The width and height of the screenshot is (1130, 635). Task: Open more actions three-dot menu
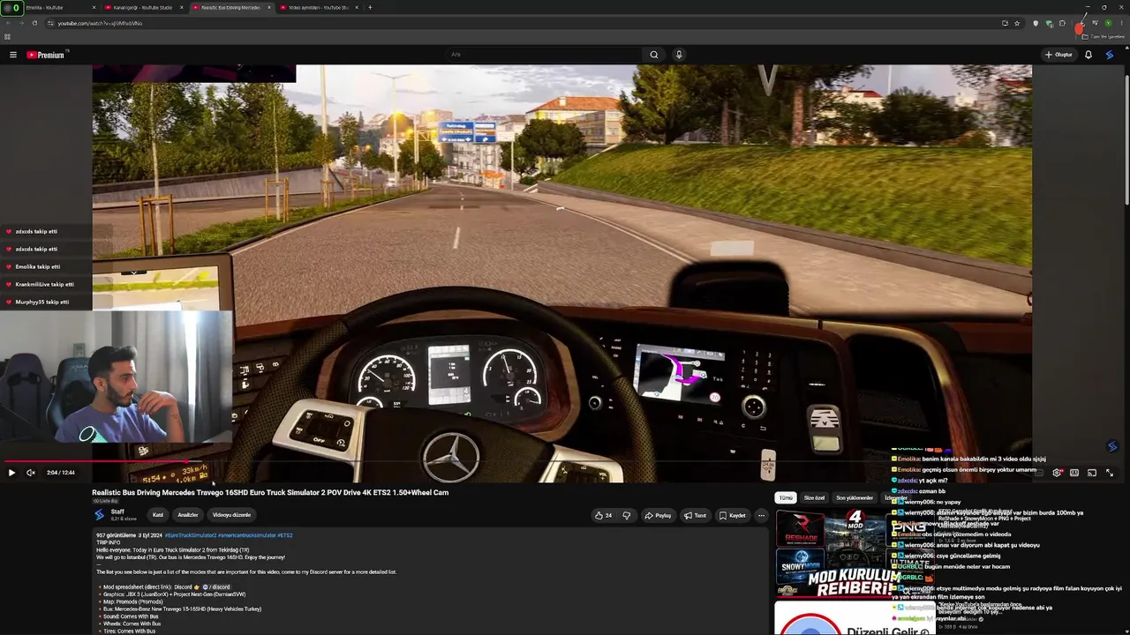point(761,515)
